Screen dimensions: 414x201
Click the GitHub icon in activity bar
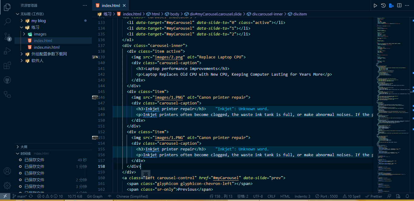pyautogui.click(x=7, y=80)
